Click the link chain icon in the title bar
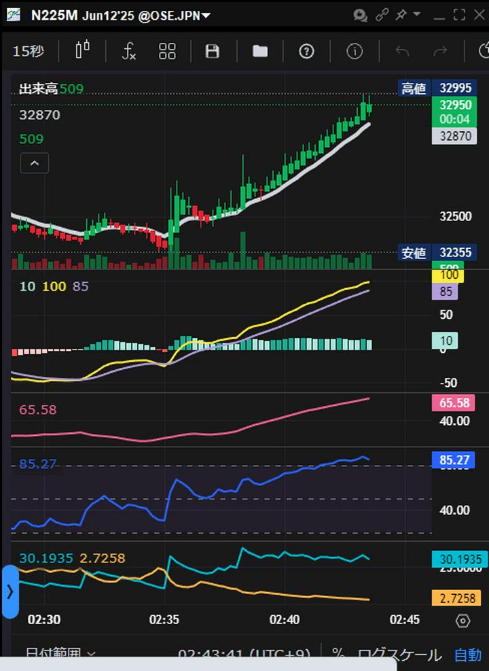489x671 pixels. 382,15
